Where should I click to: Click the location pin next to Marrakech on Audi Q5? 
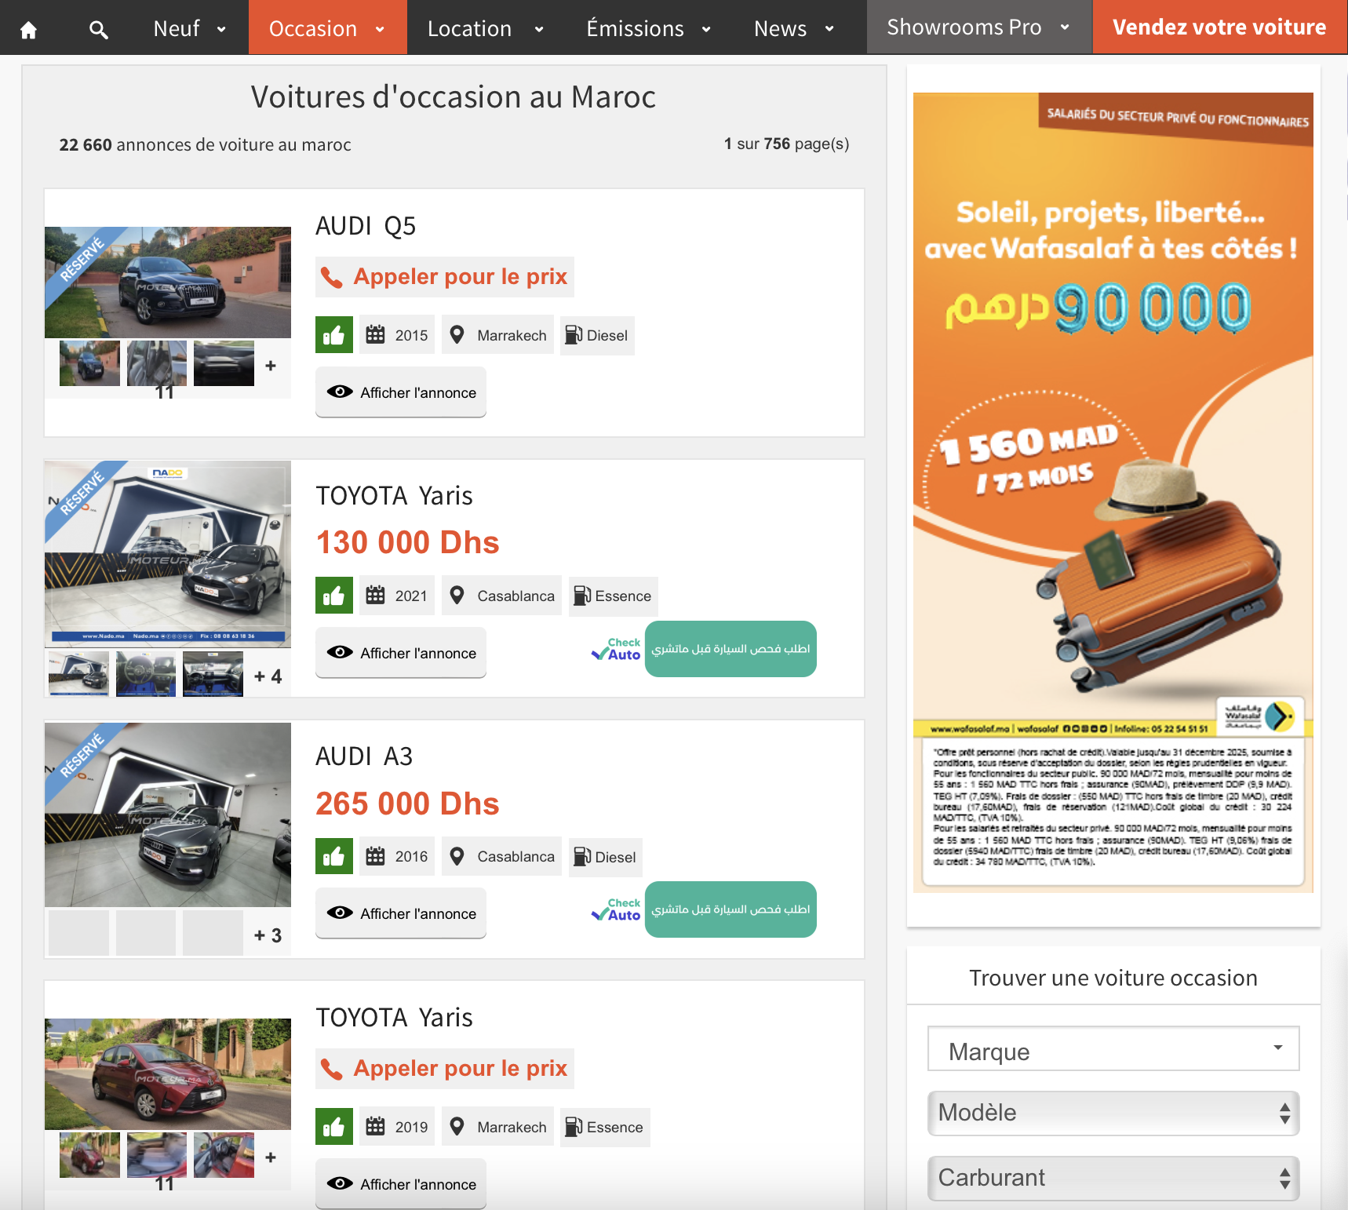pos(457,335)
